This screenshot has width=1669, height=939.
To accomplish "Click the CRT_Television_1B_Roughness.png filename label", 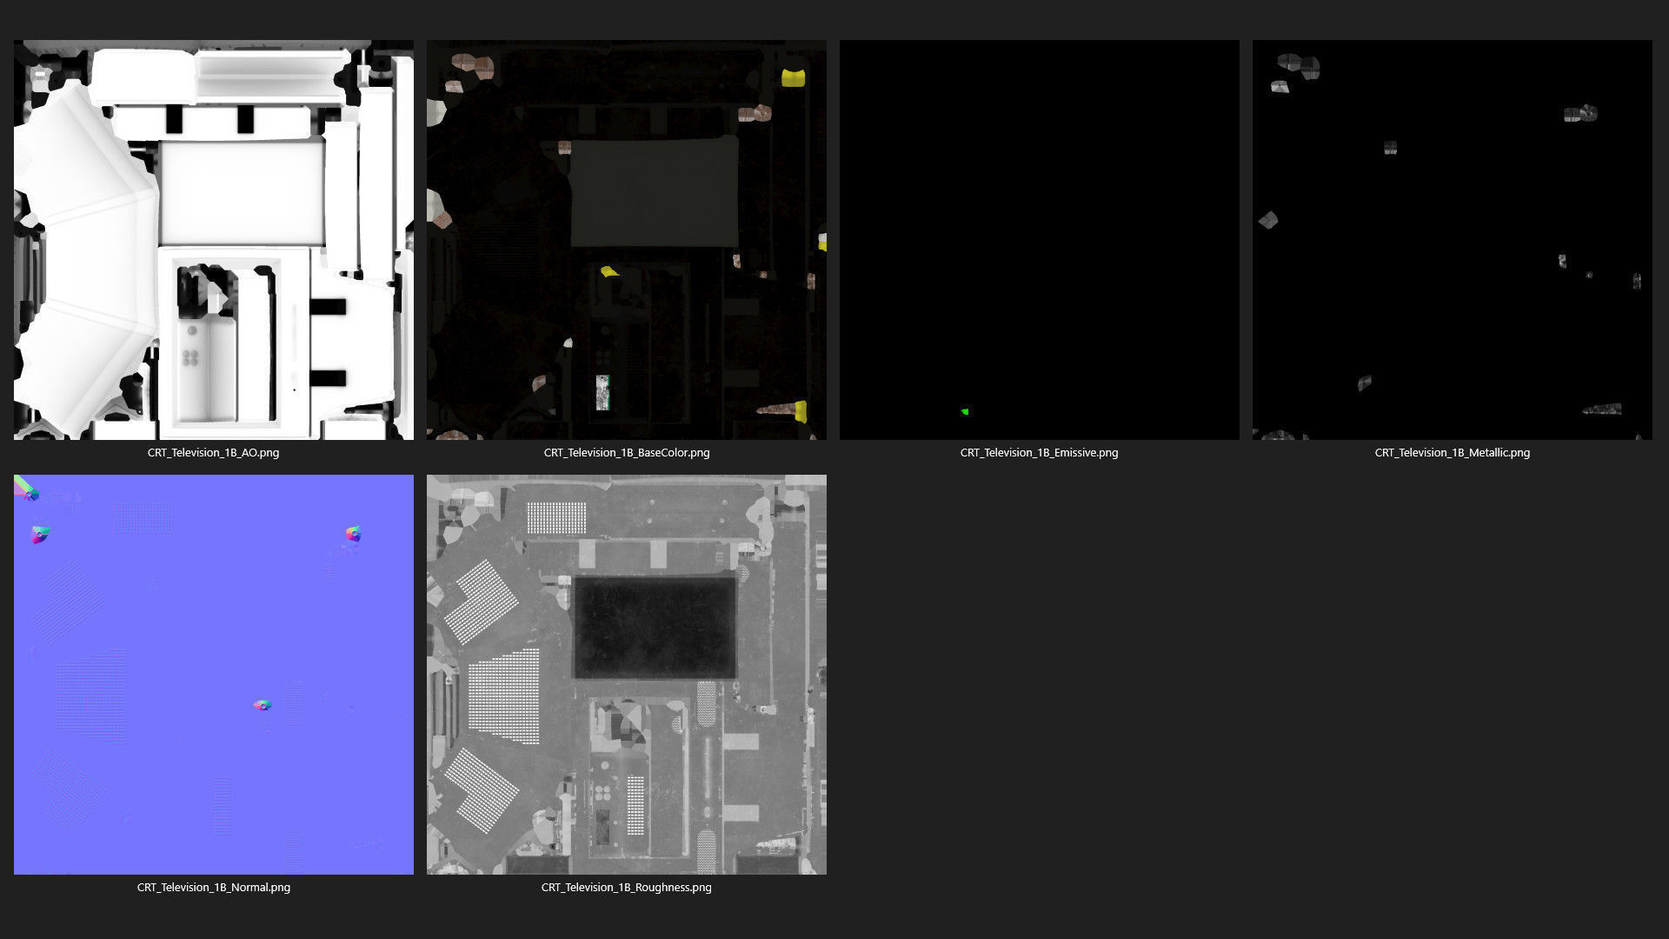I will coord(626,887).
